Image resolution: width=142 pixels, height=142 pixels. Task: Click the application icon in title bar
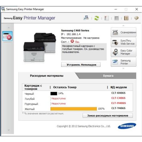3,9
